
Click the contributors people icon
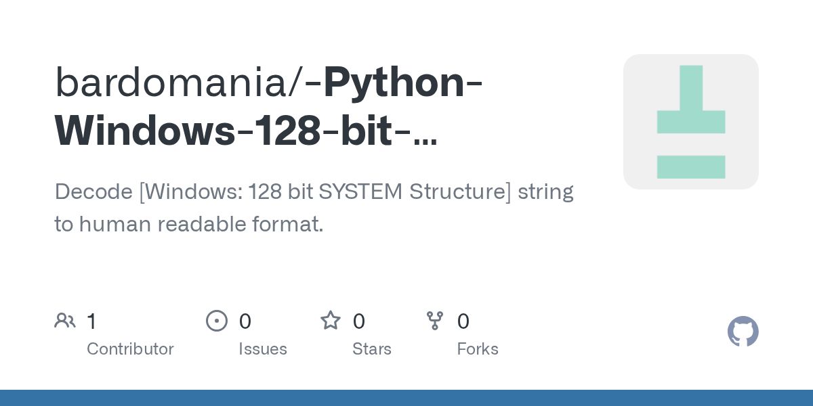pos(65,321)
